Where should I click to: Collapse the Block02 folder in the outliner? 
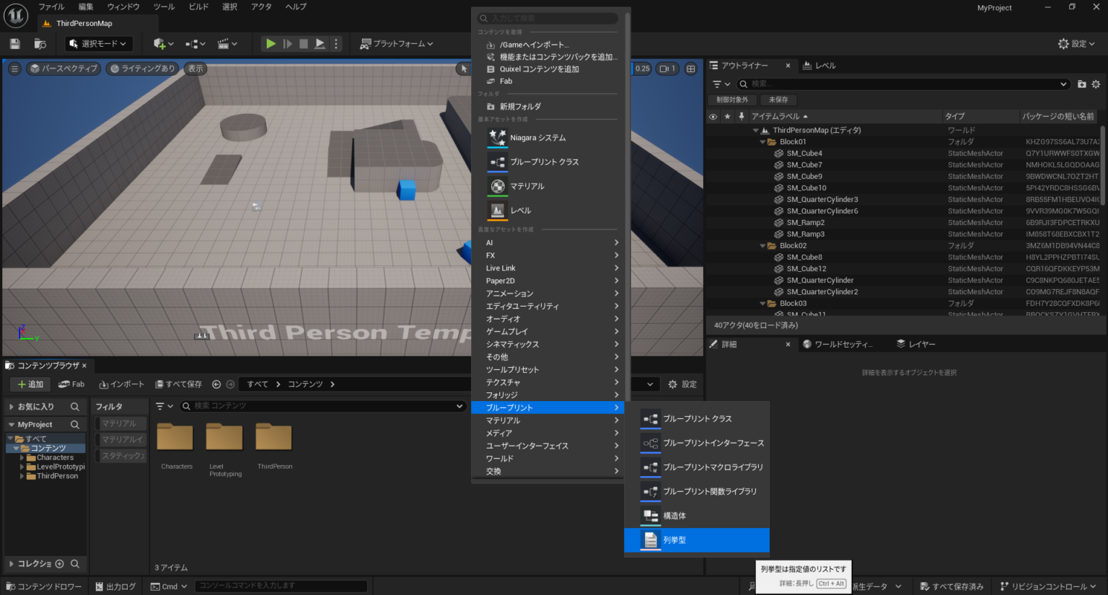coord(762,245)
